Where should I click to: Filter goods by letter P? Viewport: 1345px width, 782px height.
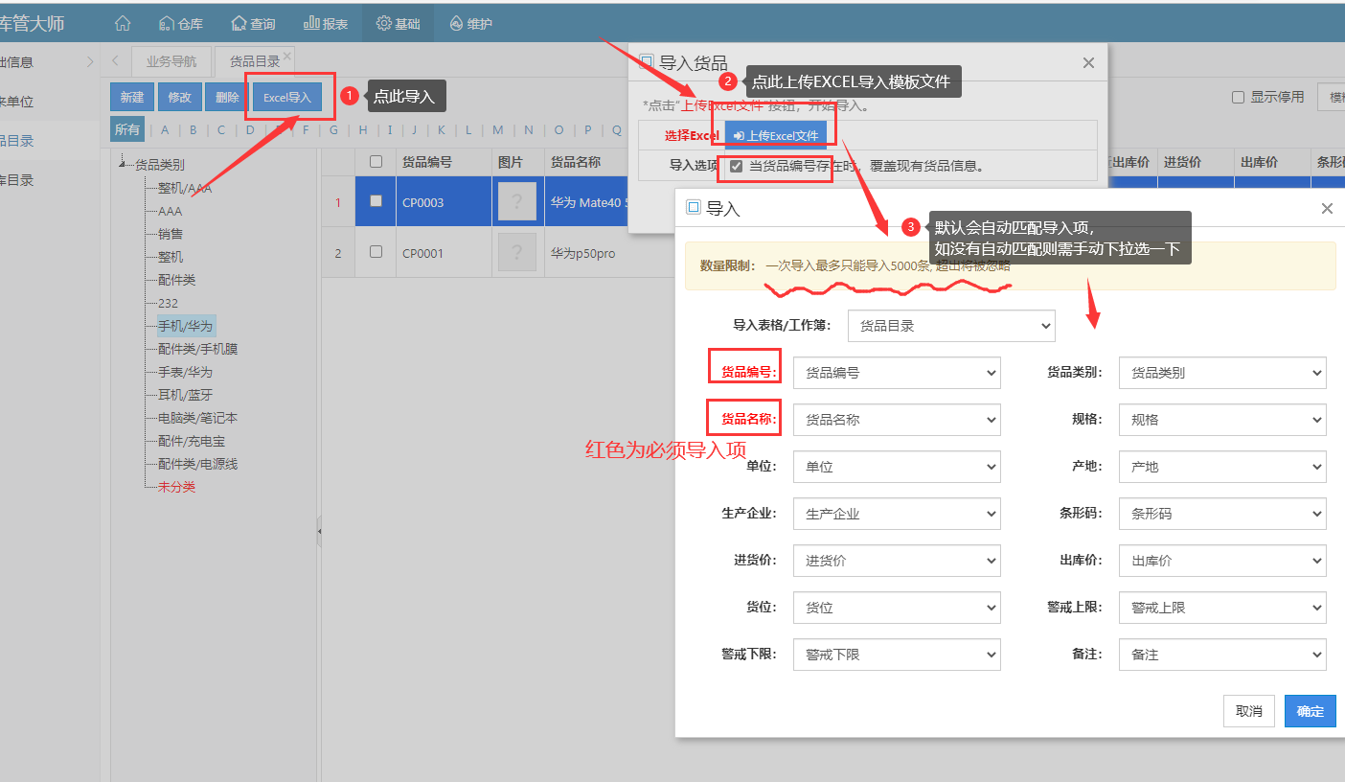(588, 129)
